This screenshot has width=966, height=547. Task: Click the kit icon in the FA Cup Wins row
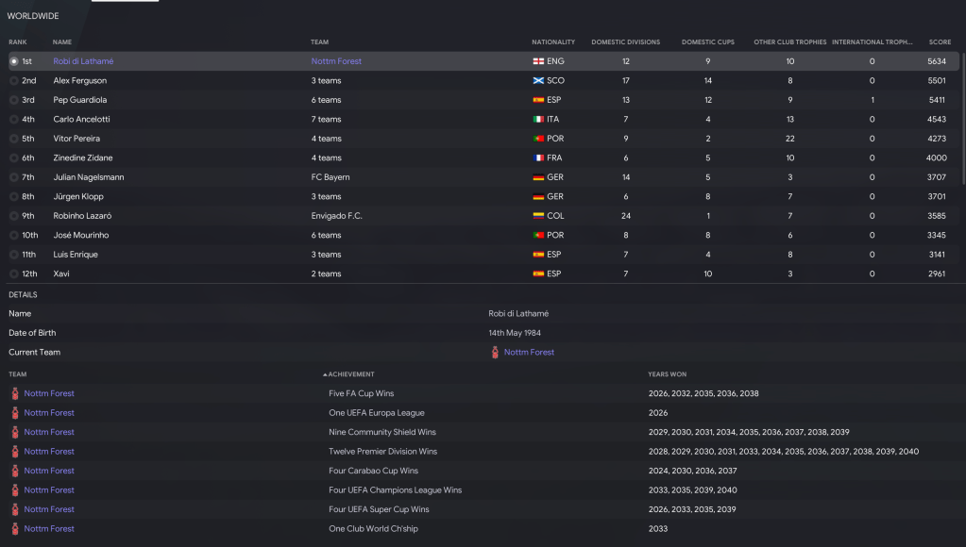pos(15,393)
